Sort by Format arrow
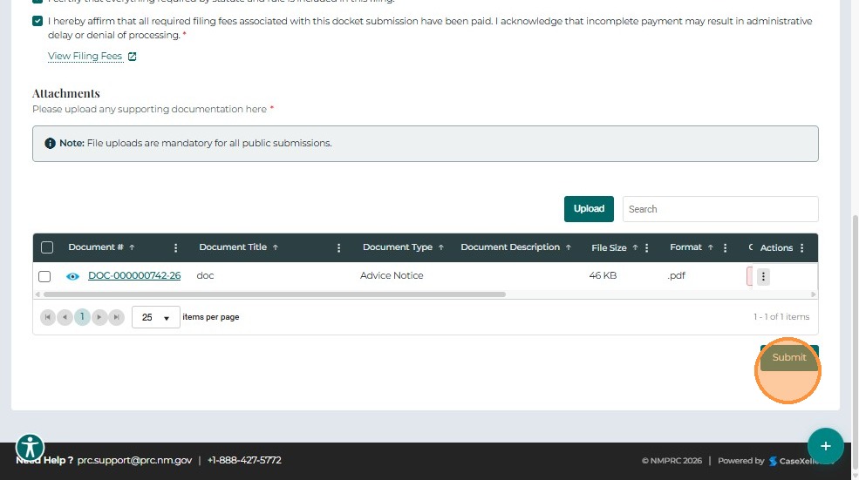This screenshot has height=480, width=859. pos(711,247)
